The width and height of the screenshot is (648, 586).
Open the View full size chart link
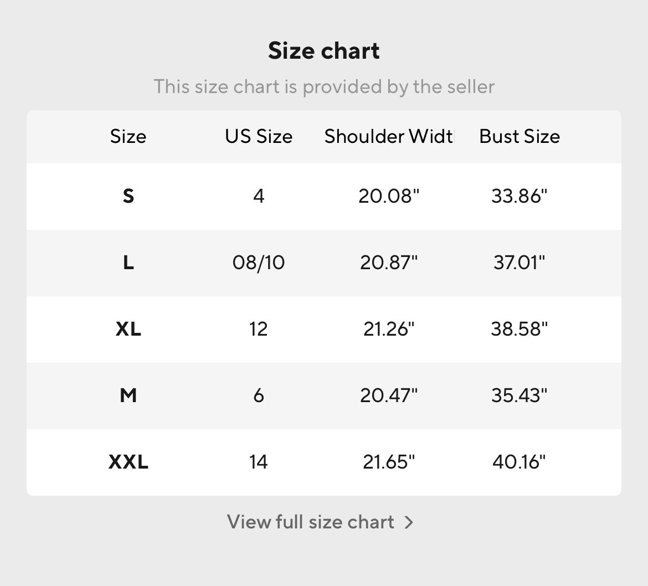point(320,522)
